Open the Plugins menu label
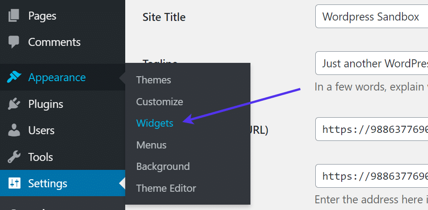The width and height of the screenshot is (428, 210). click(46, 104)
